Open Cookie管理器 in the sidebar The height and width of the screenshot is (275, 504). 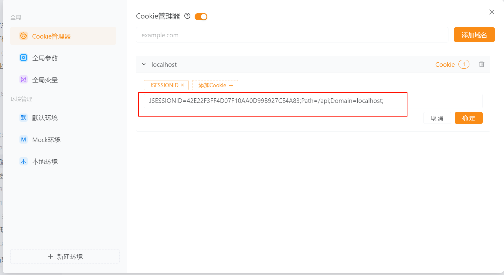(x=63, y=36)
